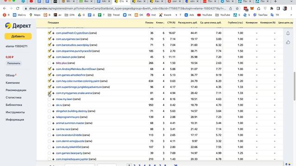Viewport: 296px width, 166px height.
Task: Click the Yandex Direct logo
Action: click(x=18, y=26)
